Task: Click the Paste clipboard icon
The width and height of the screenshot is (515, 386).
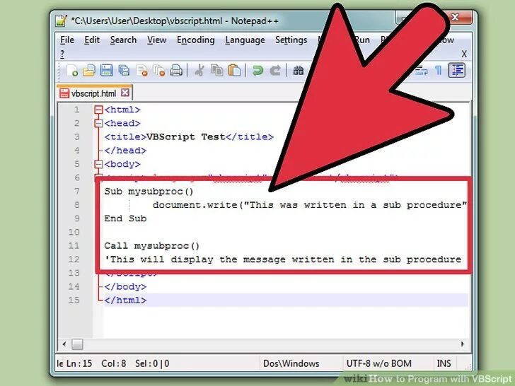Action: [x=235, y=71]
